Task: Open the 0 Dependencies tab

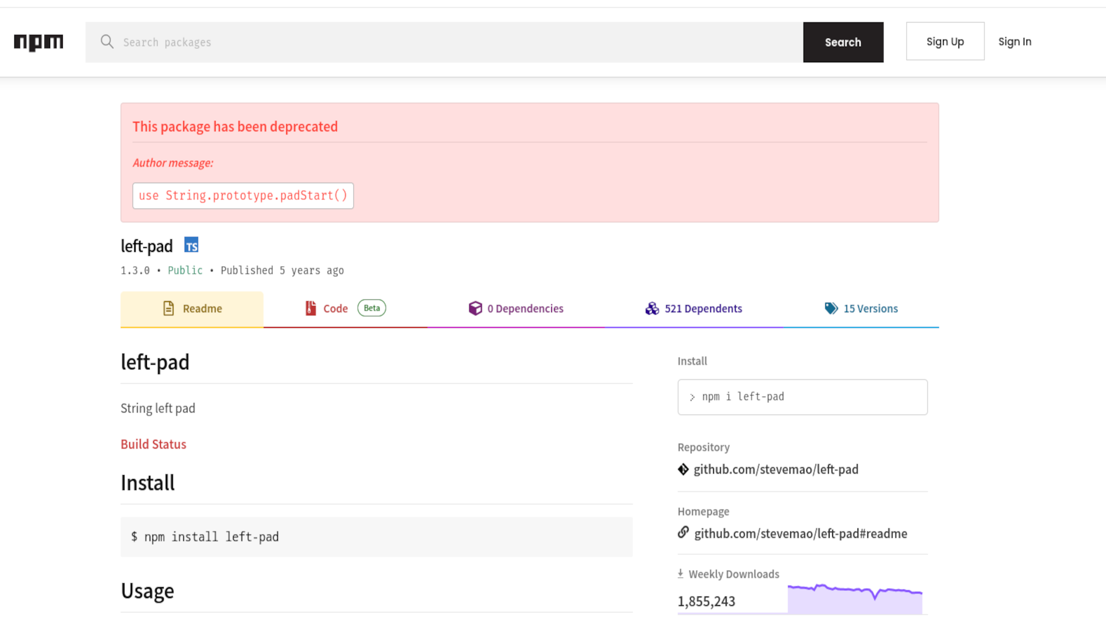Action: [525, 309]
